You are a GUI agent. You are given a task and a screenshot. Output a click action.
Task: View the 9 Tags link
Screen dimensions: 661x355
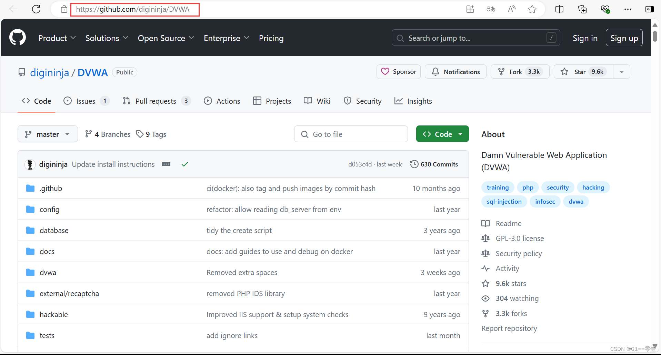pyautogui.click(x=151, y=134)
